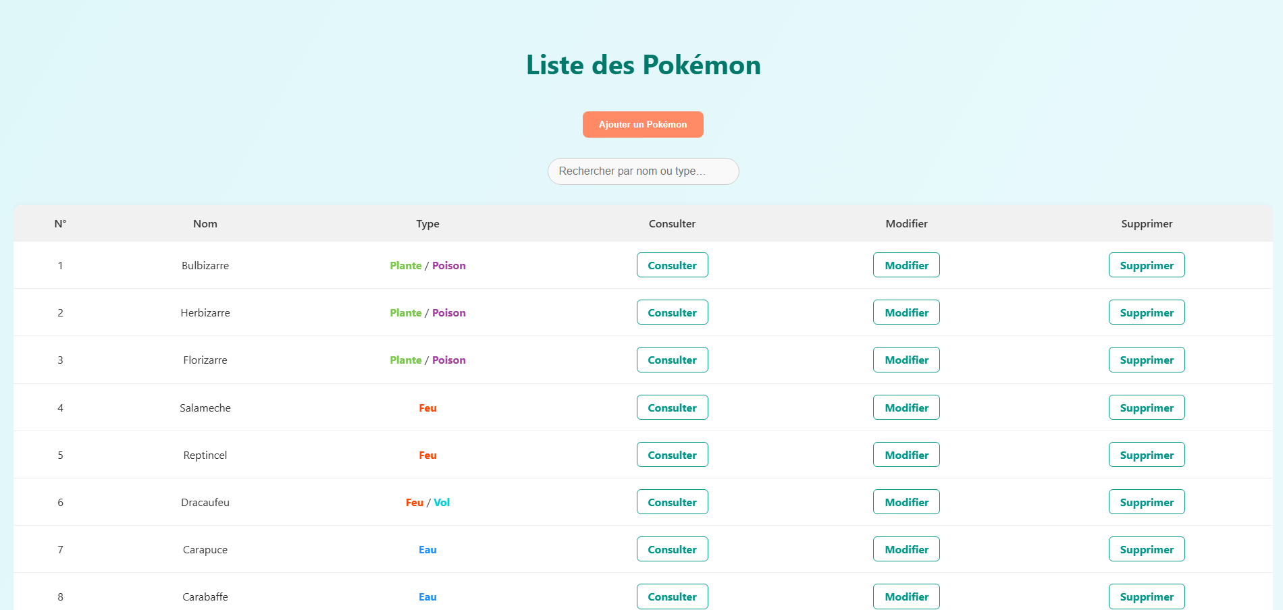Edit Dracaufeu via Modifier button
Screen dimensions: 1283x610
[x=906, y=502]
